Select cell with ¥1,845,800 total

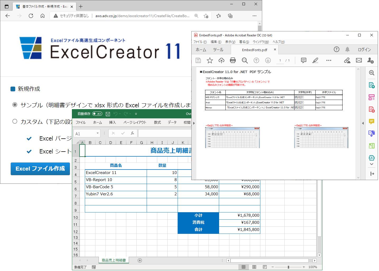click(x=239, y=230)
